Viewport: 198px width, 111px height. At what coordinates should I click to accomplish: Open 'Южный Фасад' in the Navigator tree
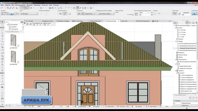(x=187, y=50)
